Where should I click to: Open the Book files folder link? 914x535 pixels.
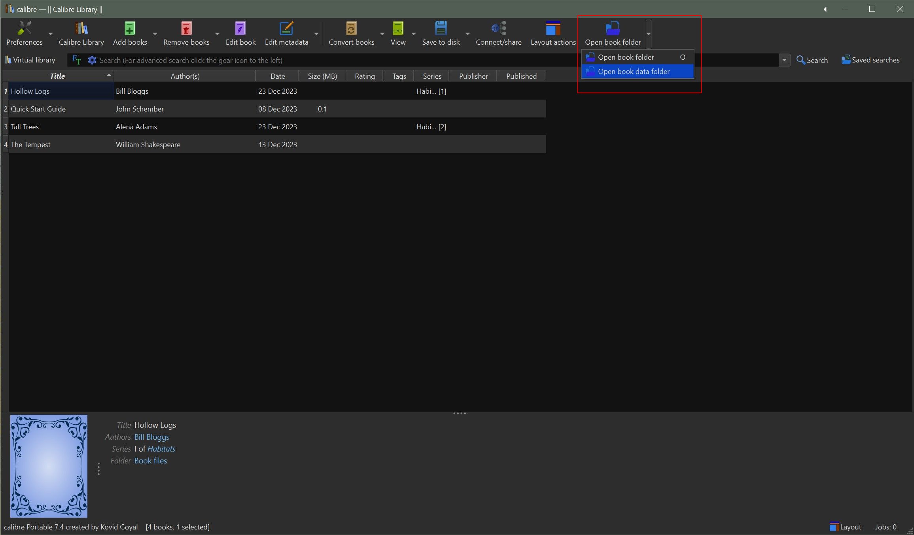pyautogui.click(x=151, y=461)
